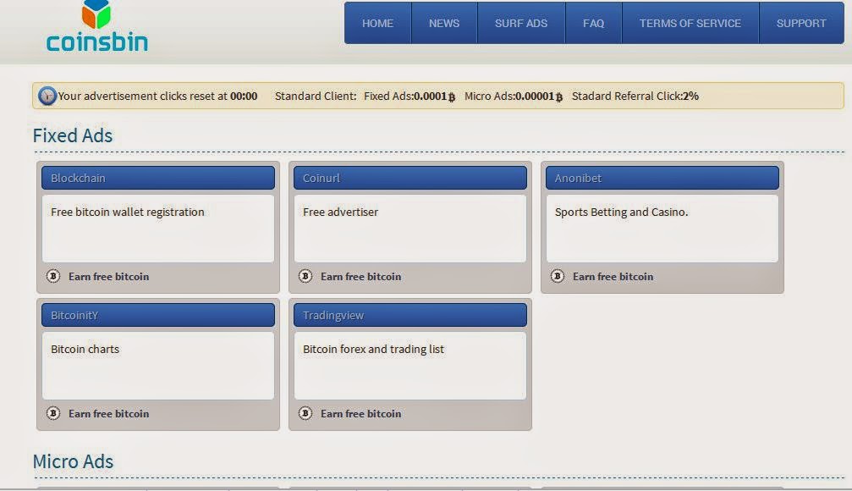
Task: Click the Fixed Ads value '0.0001'
Action: click(430, 97)
